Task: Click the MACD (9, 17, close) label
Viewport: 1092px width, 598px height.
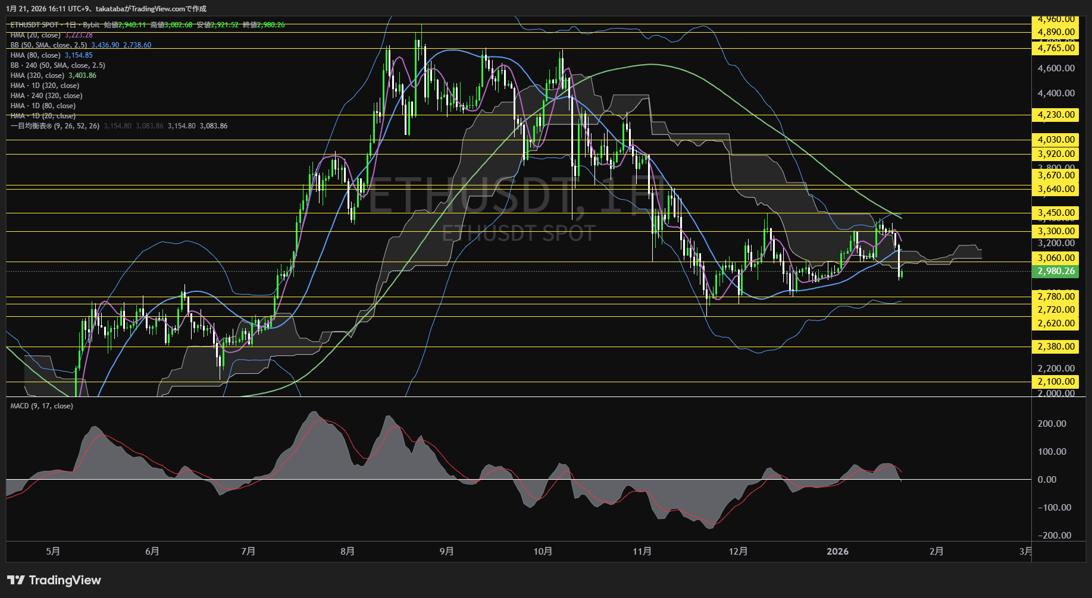Action: click(x=42, y=406)
